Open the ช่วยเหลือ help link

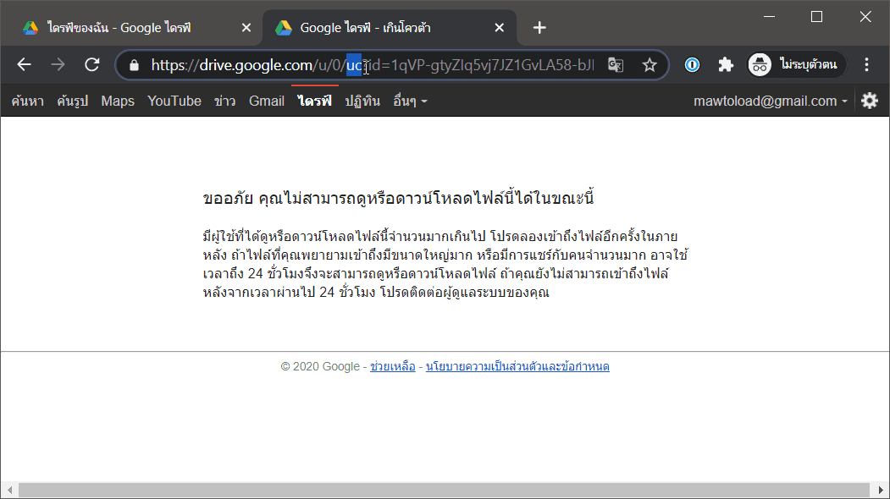(x=393, y=366)
